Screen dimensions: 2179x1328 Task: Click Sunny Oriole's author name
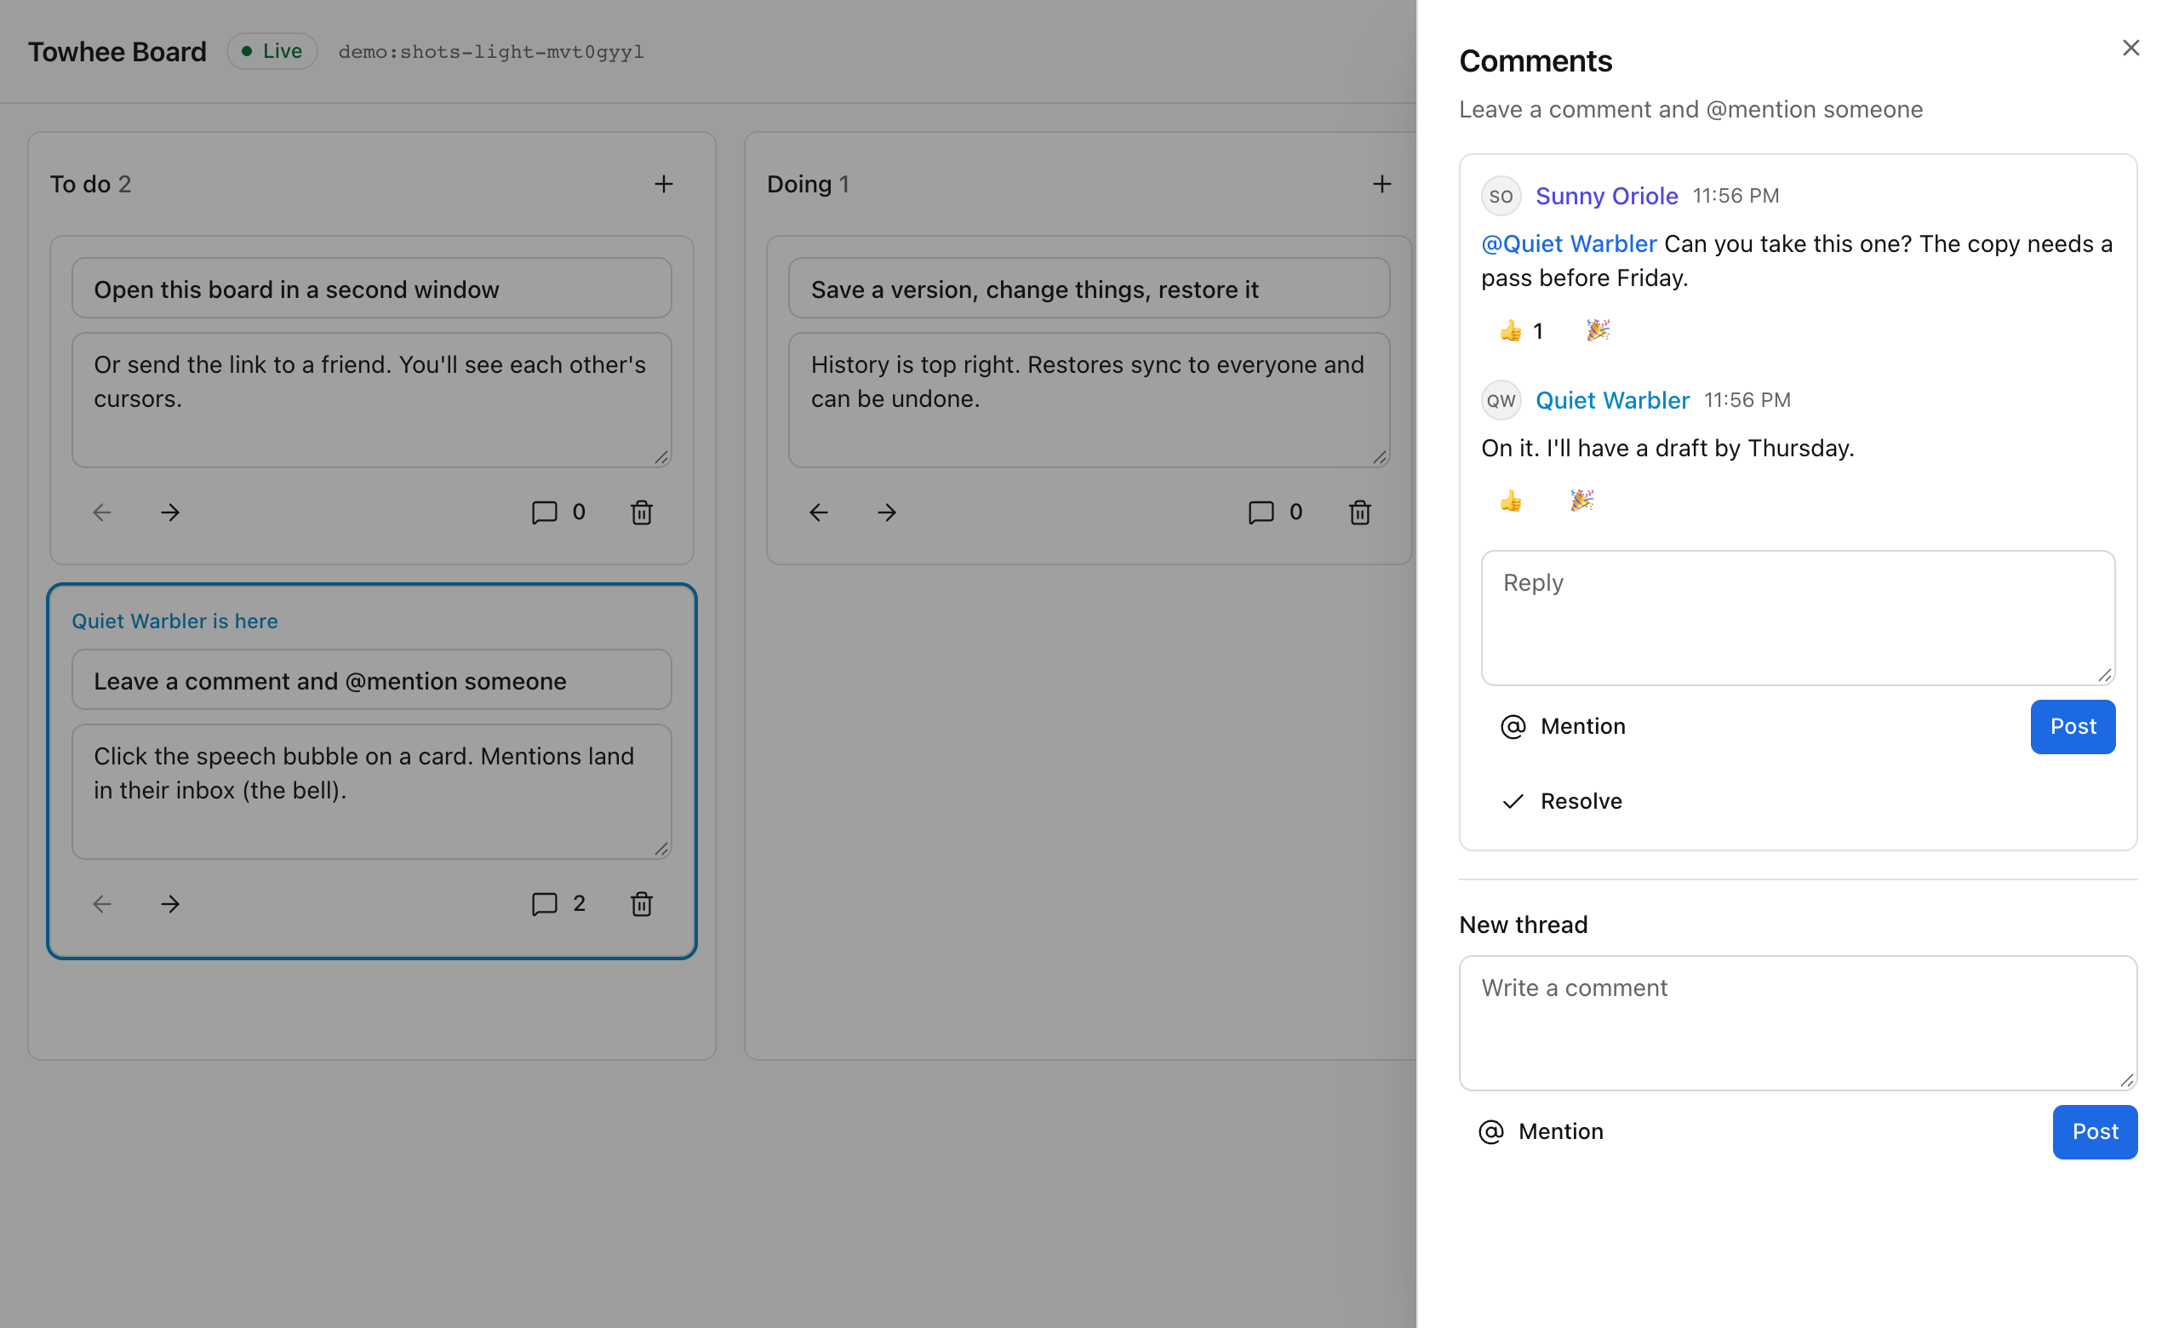coord(1606,197)
